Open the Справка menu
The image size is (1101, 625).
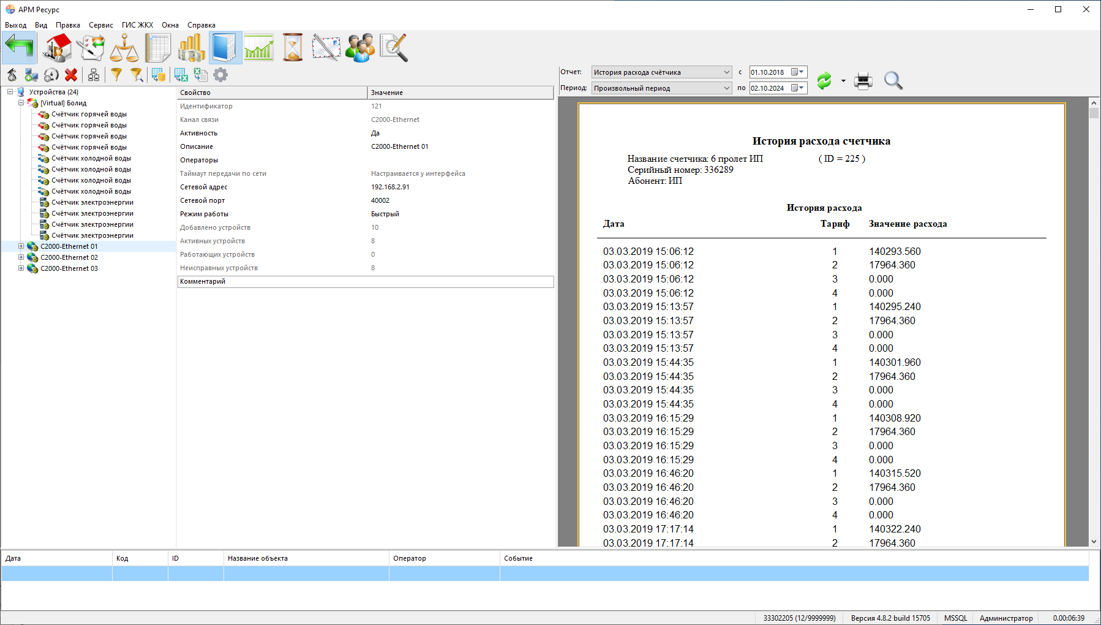pos(201,25)
